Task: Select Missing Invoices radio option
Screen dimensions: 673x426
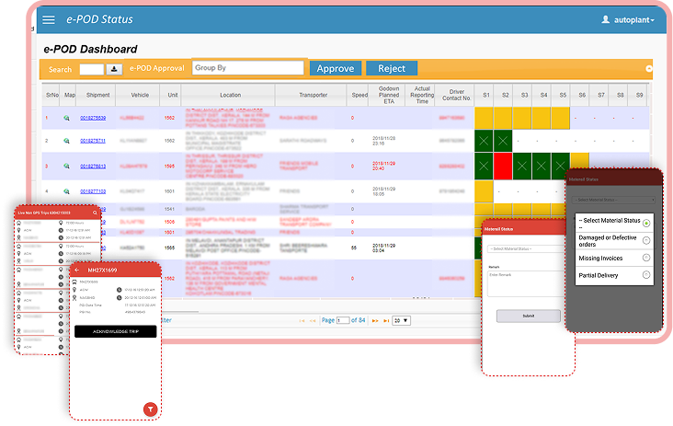Action: [646, 259]
